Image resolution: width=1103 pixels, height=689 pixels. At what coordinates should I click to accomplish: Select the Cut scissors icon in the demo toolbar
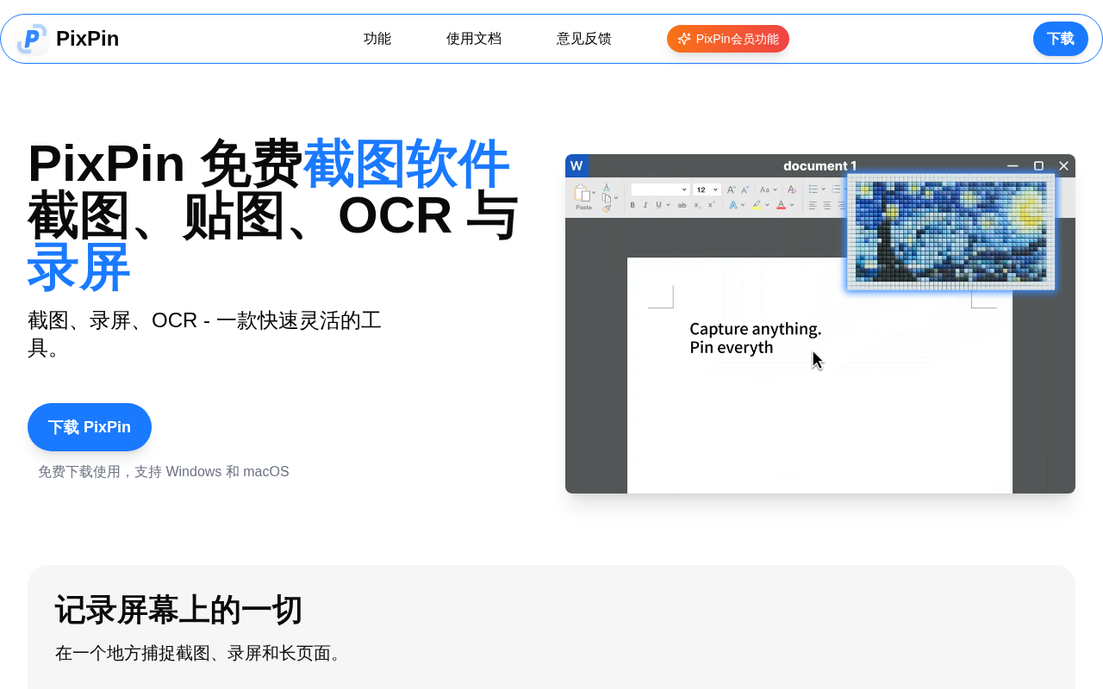tap(607, 187)
